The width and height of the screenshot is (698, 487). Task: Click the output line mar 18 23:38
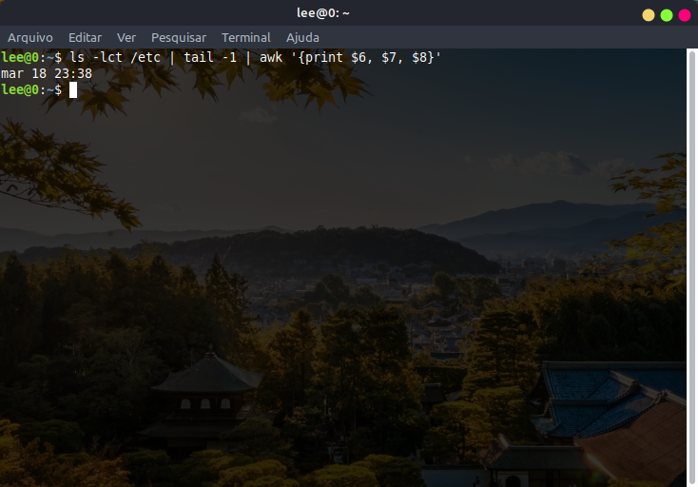(47, 73)
